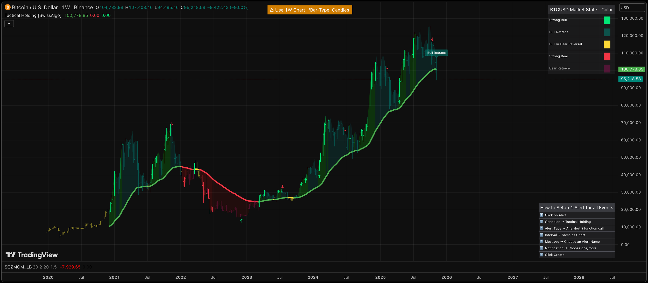This screenshot has height=283, width=648.
Task: Click the red down arrow at the 2021 peak
Action: point(172,124)
